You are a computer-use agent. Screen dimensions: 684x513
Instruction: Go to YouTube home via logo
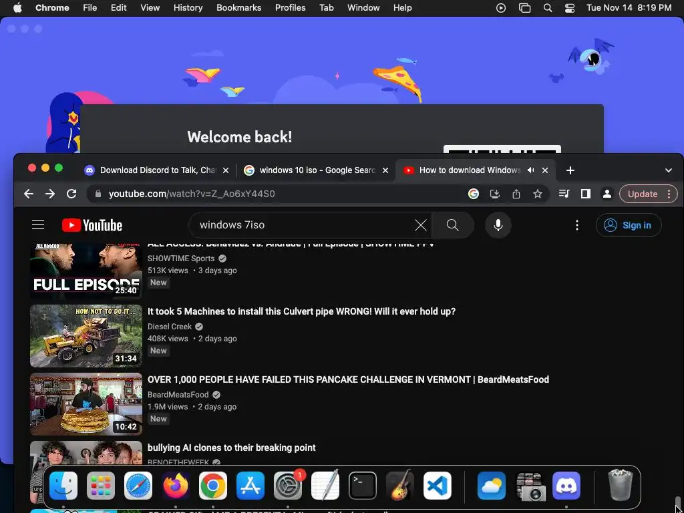(92, 225)
